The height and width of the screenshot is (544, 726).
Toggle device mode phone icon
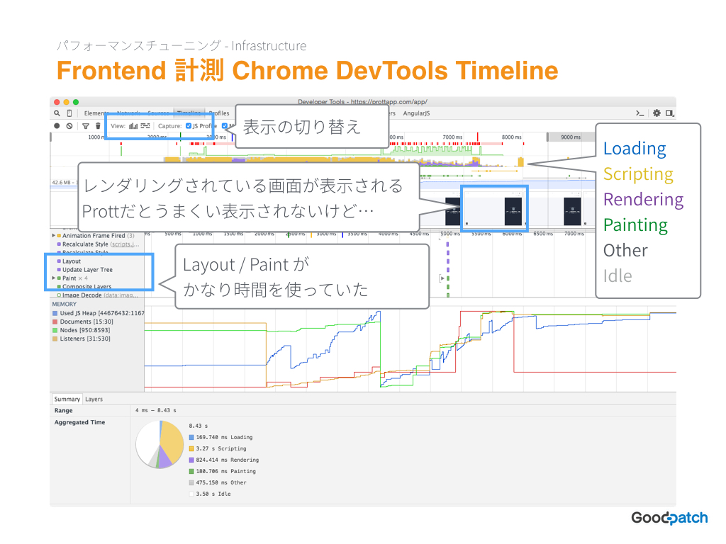(69, 113)
